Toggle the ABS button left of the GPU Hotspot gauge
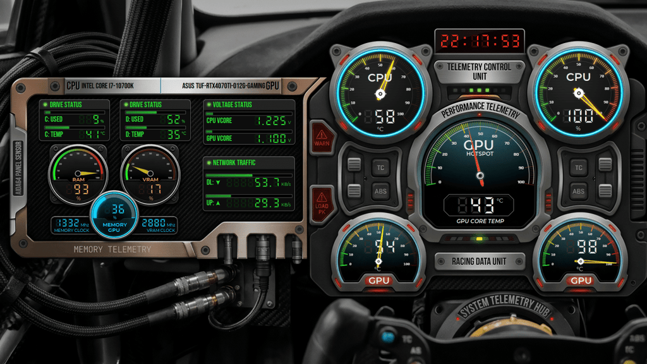The height and width of the screenshot is (364, 647). coord(380,191)
